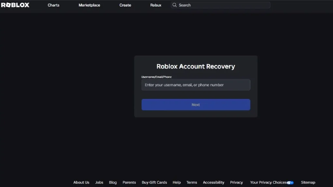Open Your Privacy Choices link
This screenshot has width=333, height=187.
268,182
